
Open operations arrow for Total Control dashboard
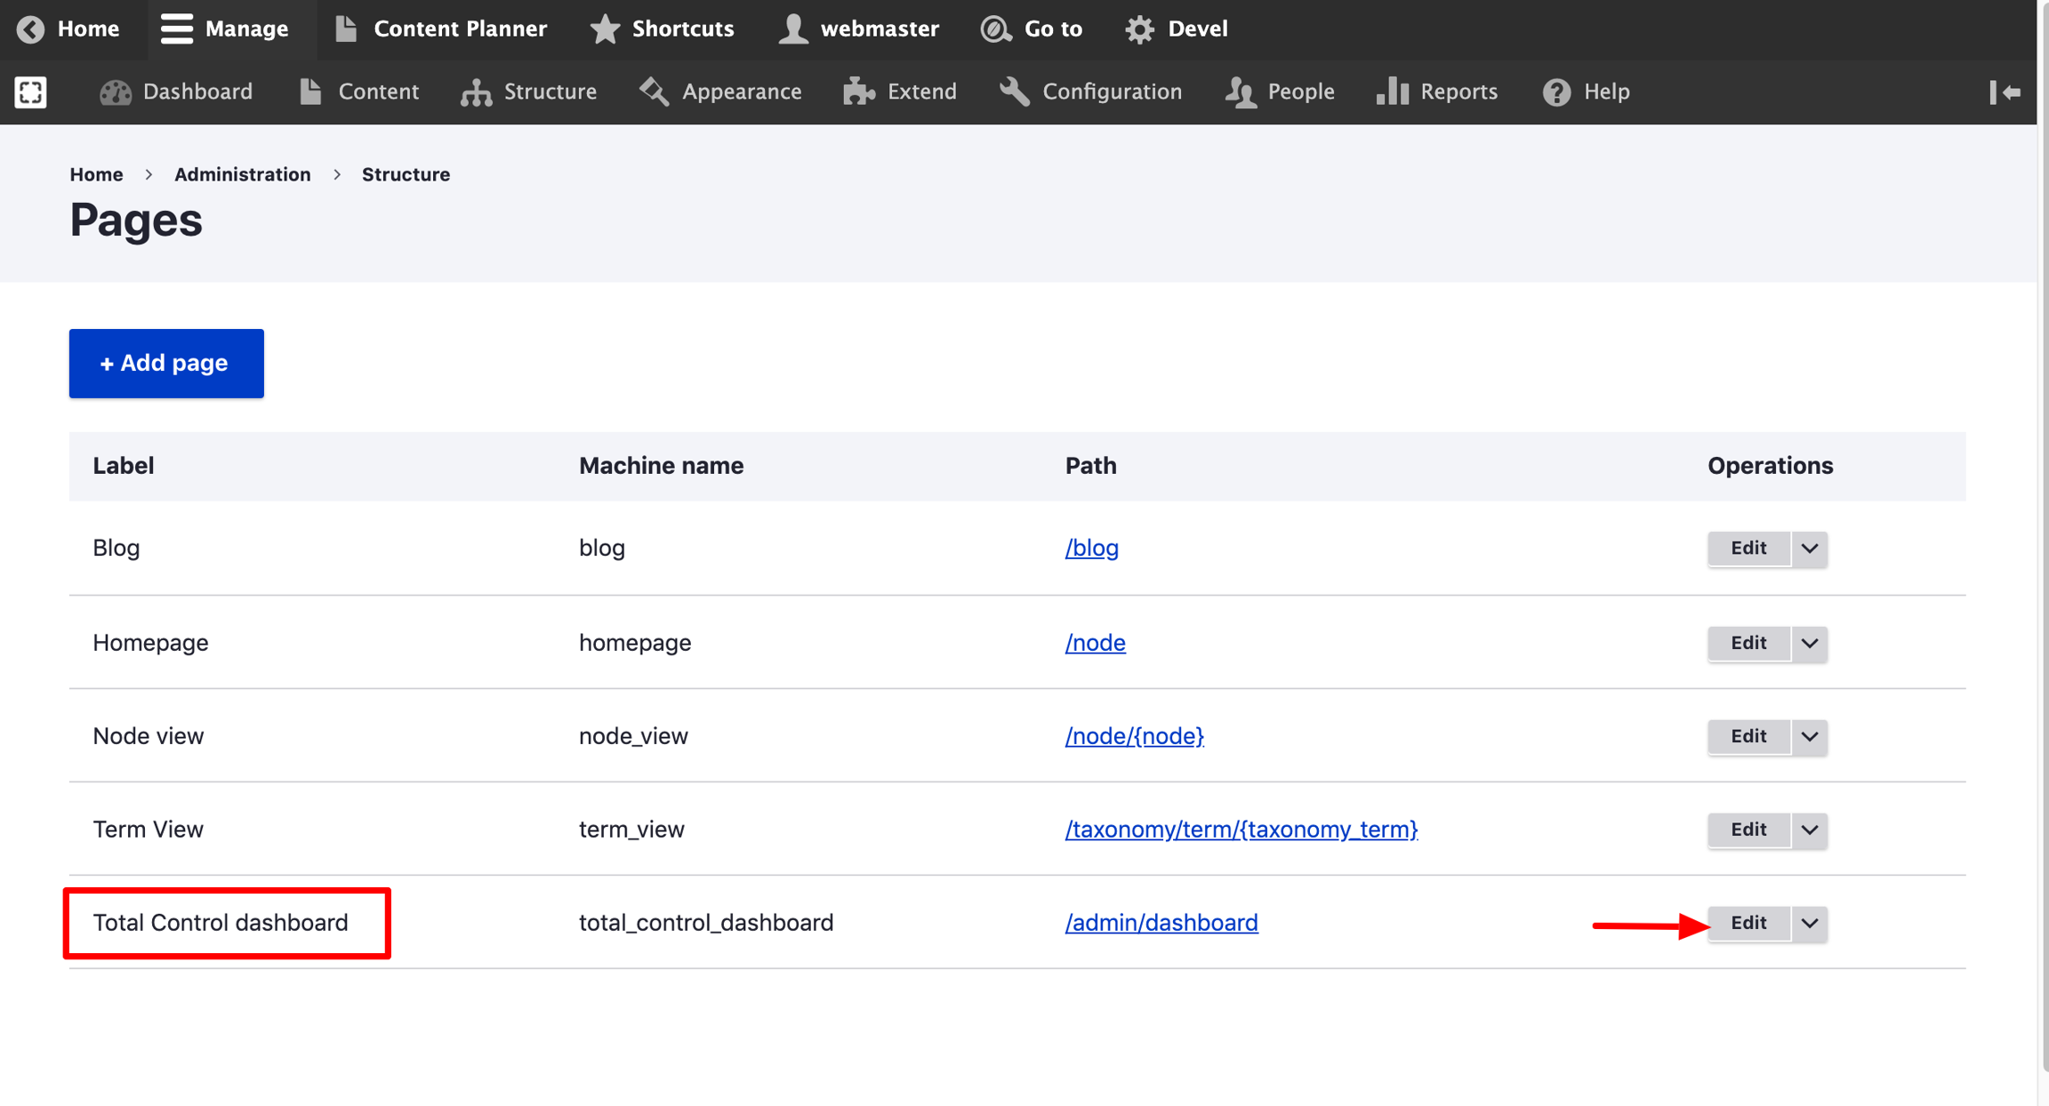[1809, 923]
